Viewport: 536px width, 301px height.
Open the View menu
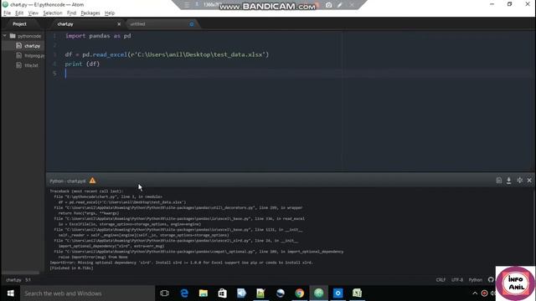(x=33, y=13)
